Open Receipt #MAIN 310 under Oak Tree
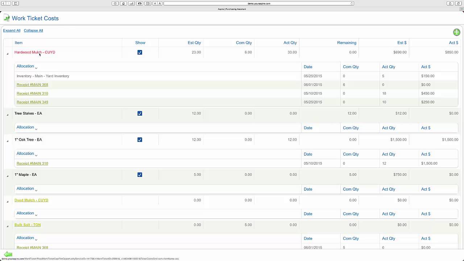Screen dimensions: 464x261 pyautogui.click(x=32, y=163)
